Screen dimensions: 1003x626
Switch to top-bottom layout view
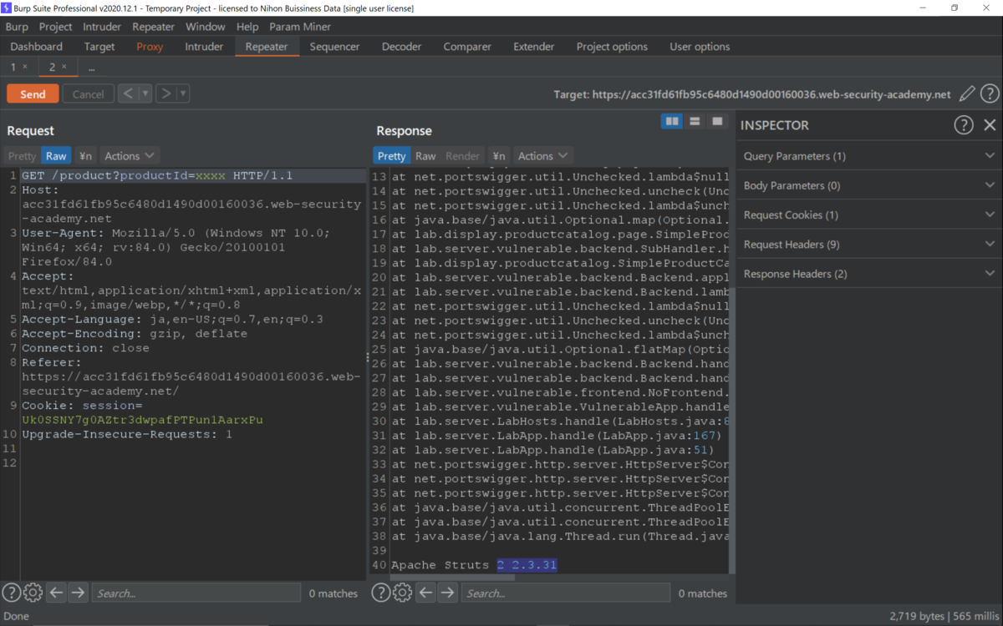(x=695, y=122)
